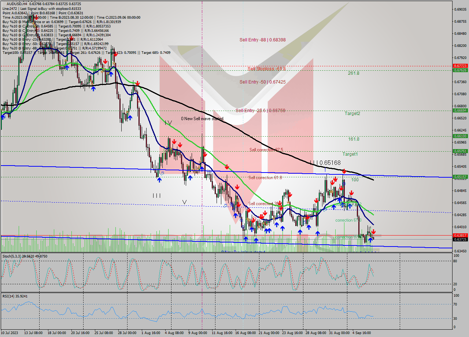Click the 0.69035 price on the scale
The width and height of the screenshot is (469, 337).
point(460,9)
